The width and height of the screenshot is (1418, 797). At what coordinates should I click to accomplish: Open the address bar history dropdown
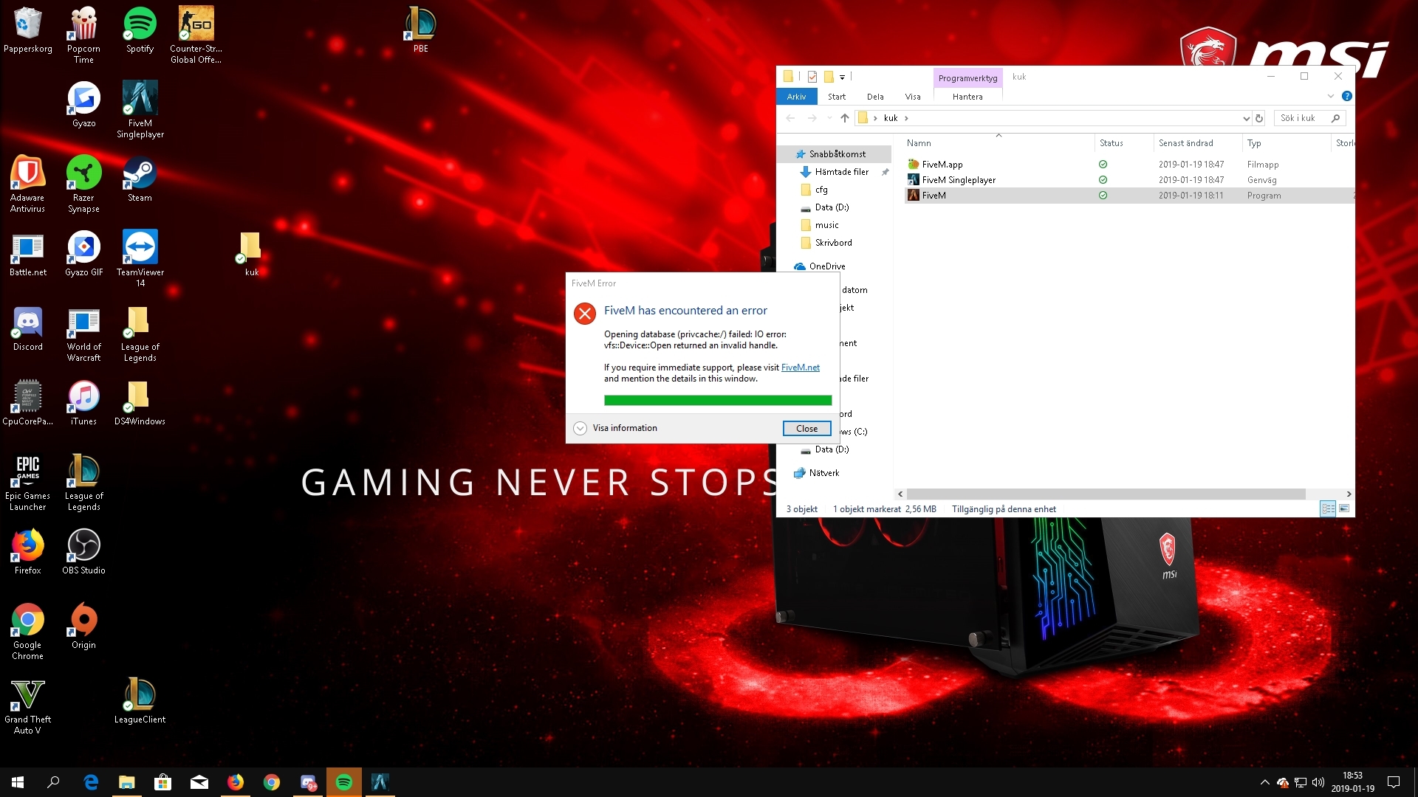pos(1246,118)
